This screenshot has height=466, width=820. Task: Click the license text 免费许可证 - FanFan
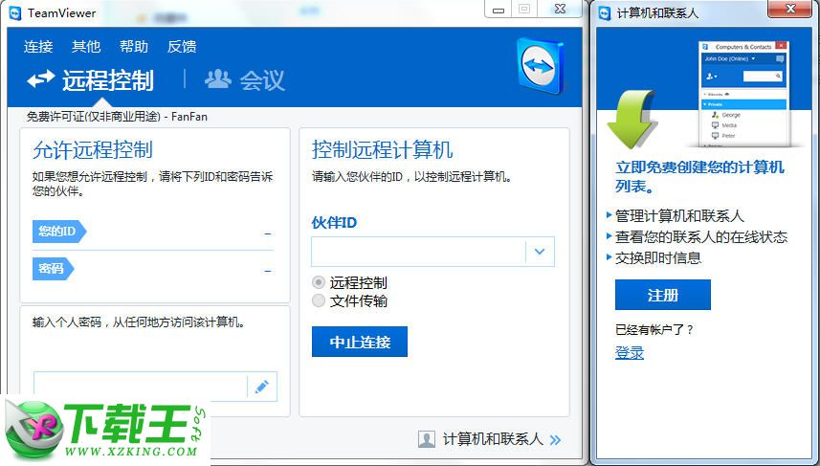117,117
